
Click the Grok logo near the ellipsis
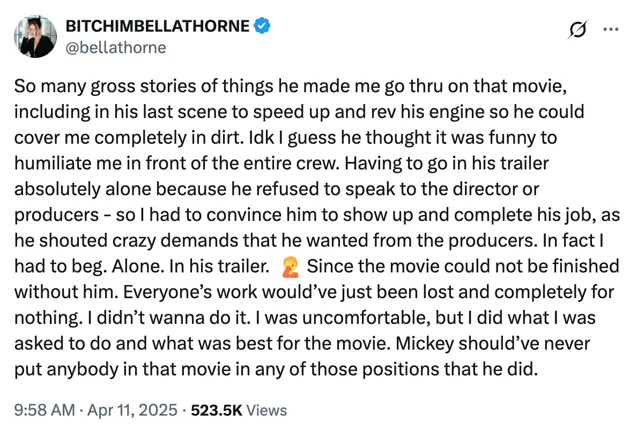pos(578,29)
